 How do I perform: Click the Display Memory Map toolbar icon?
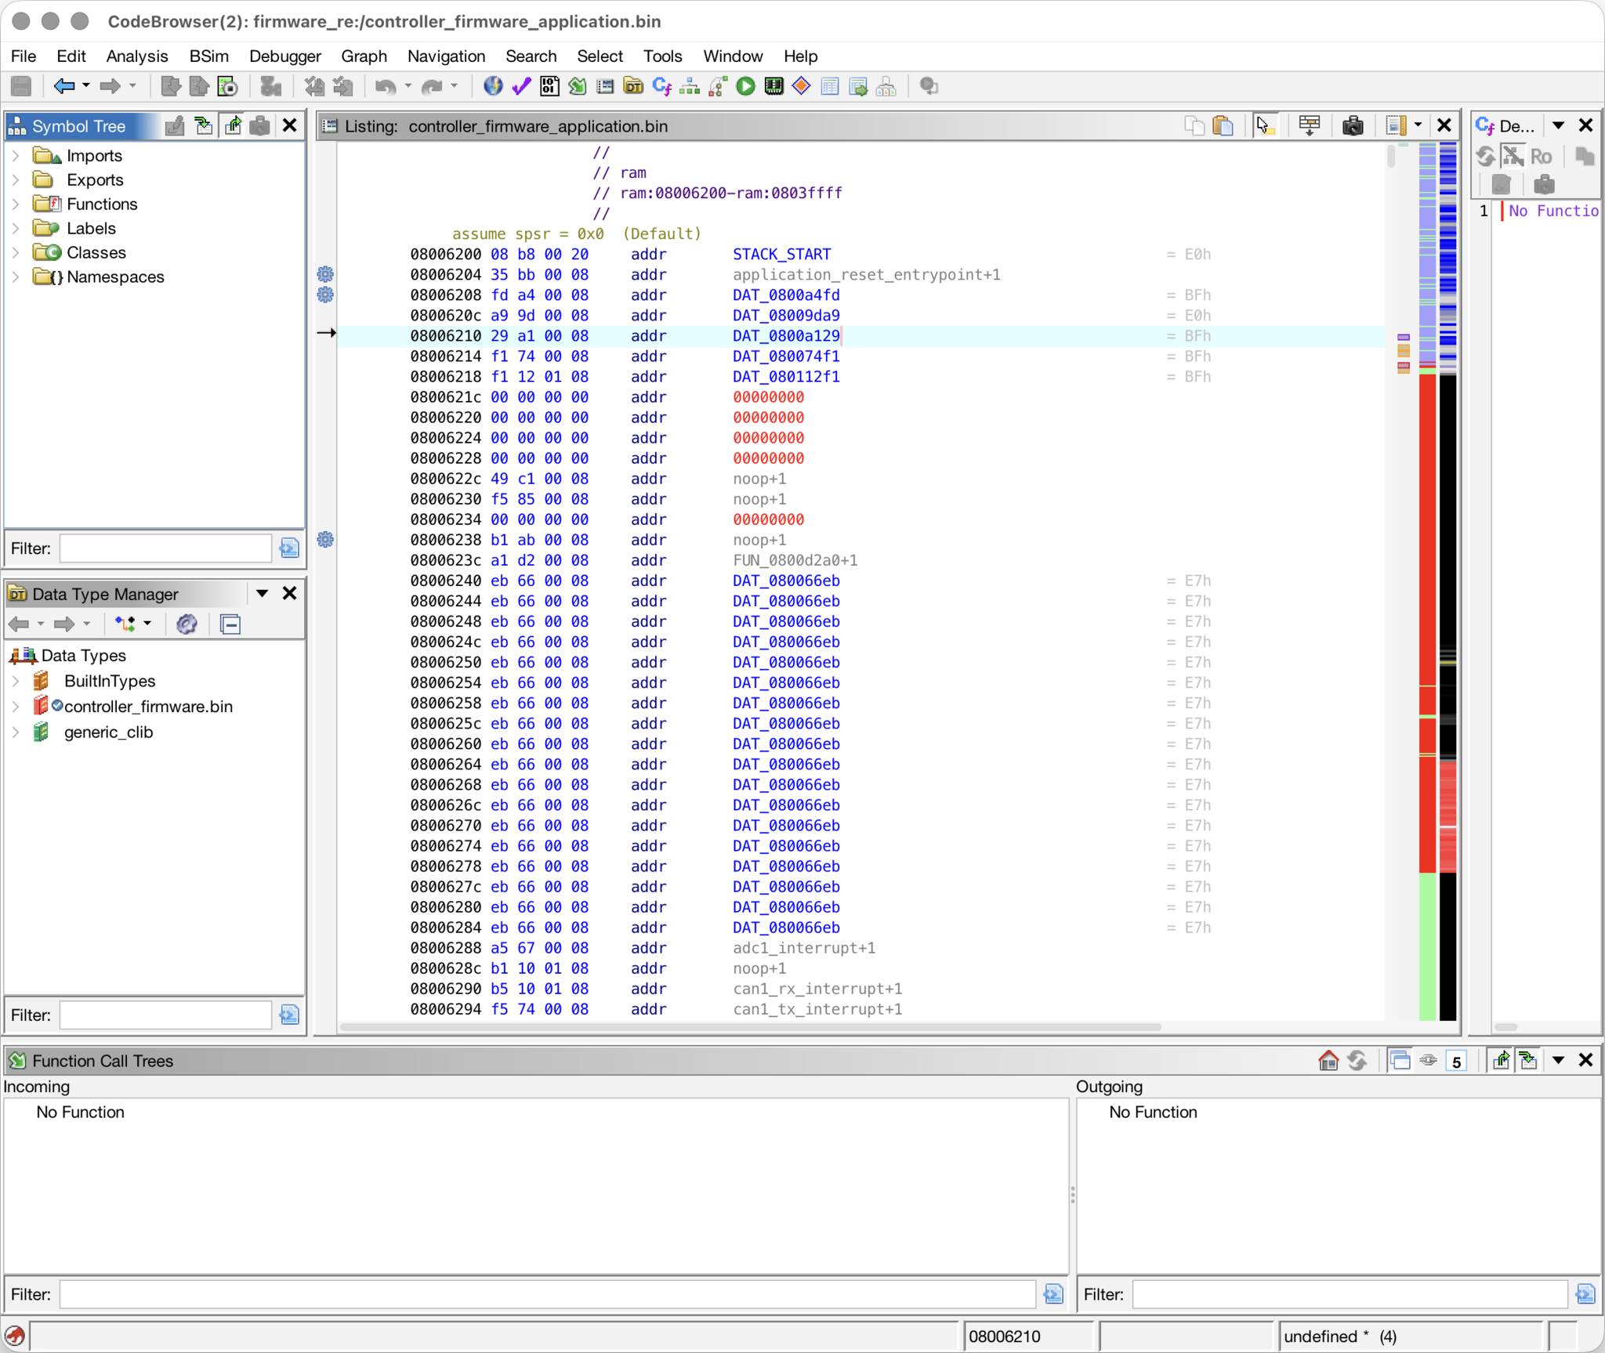tap(774, 86)
